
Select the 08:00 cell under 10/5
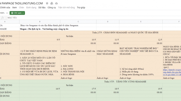78,43
